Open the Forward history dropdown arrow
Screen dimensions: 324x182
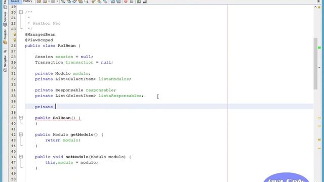point(57,2)
